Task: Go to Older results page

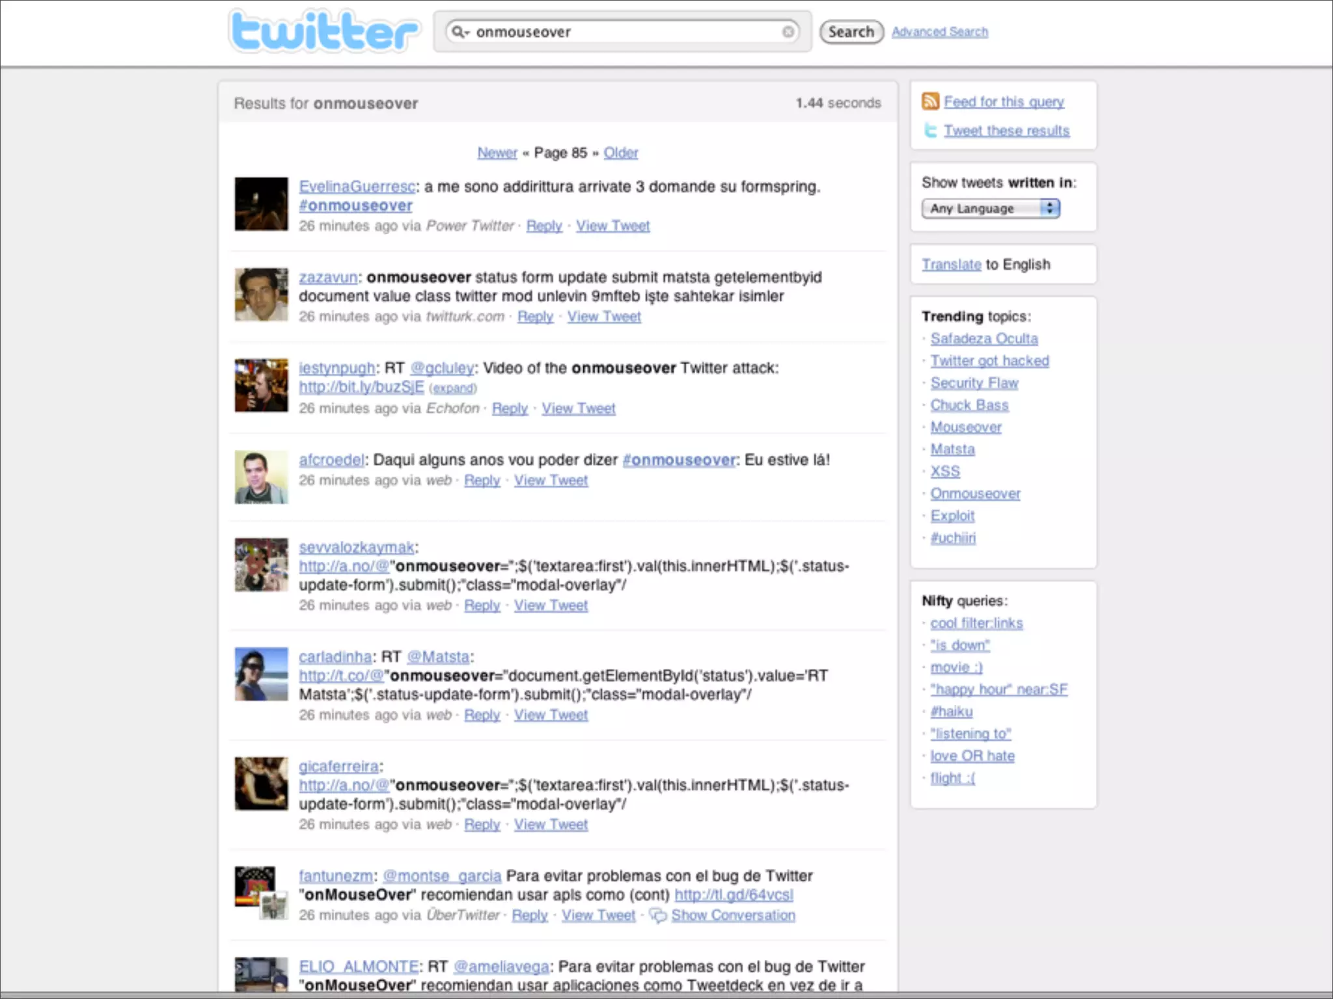Action: 620,153
